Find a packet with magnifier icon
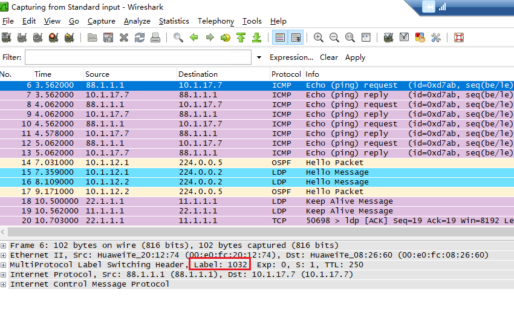Image resolution: width=514 pixels, height=309 pixels. point(178,37)
